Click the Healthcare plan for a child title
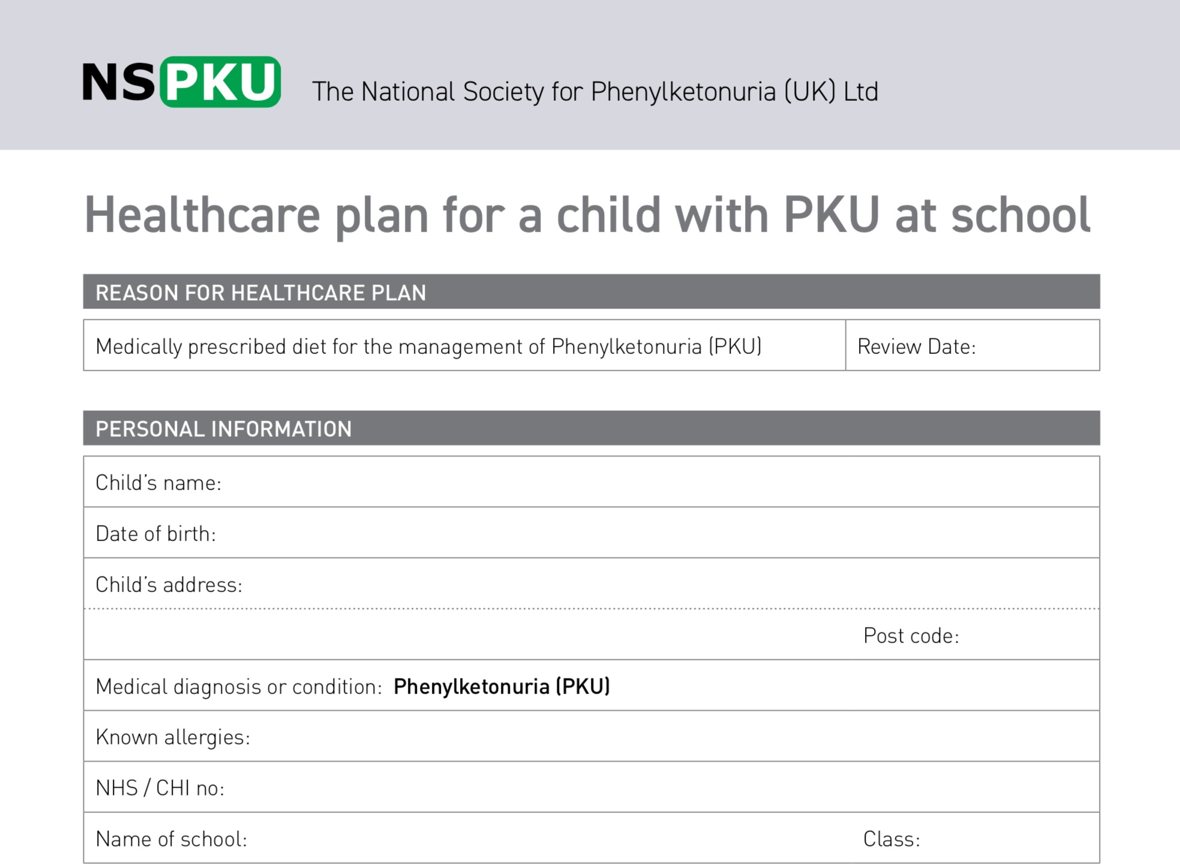 tap(587, 215)
